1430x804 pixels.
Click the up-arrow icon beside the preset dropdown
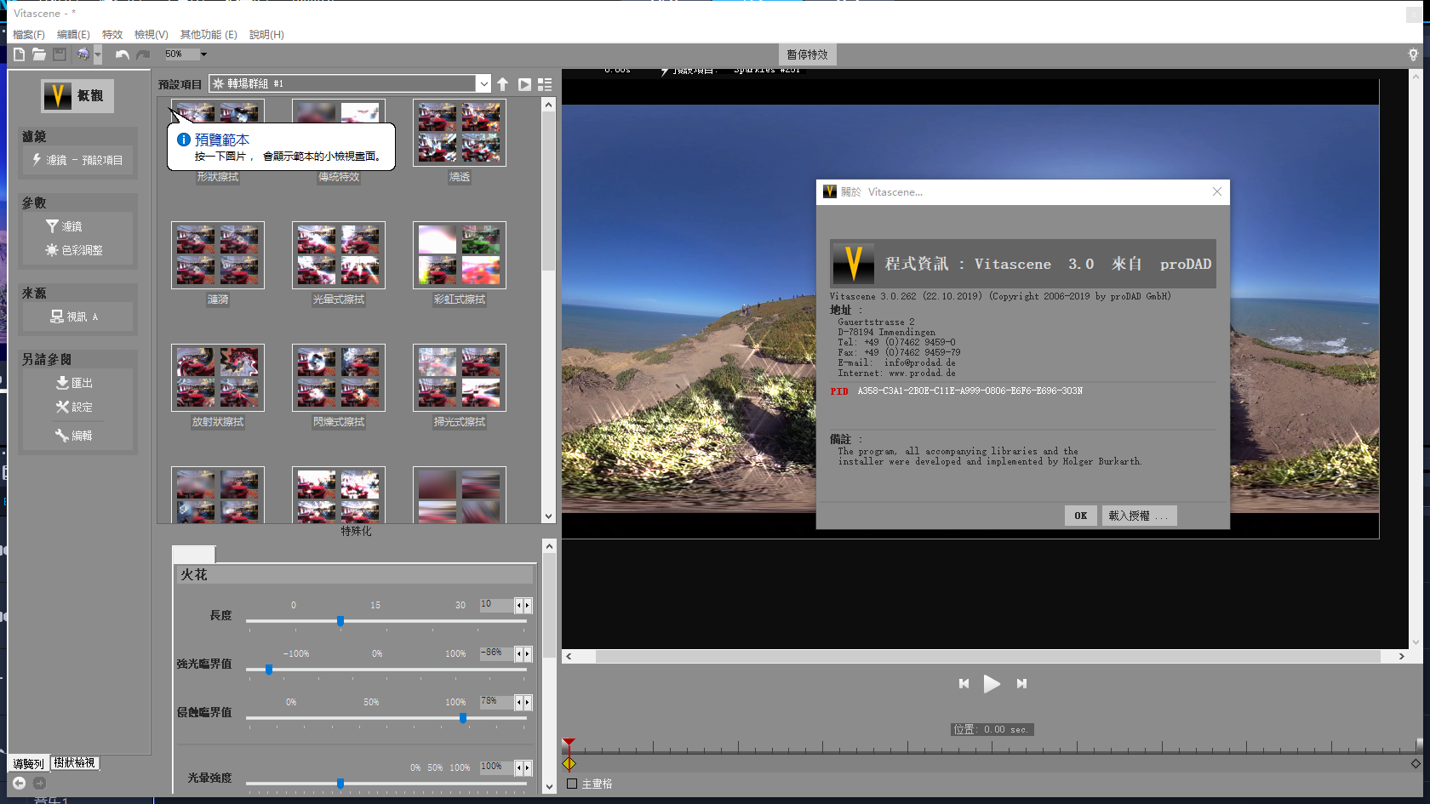pos(503,84)
